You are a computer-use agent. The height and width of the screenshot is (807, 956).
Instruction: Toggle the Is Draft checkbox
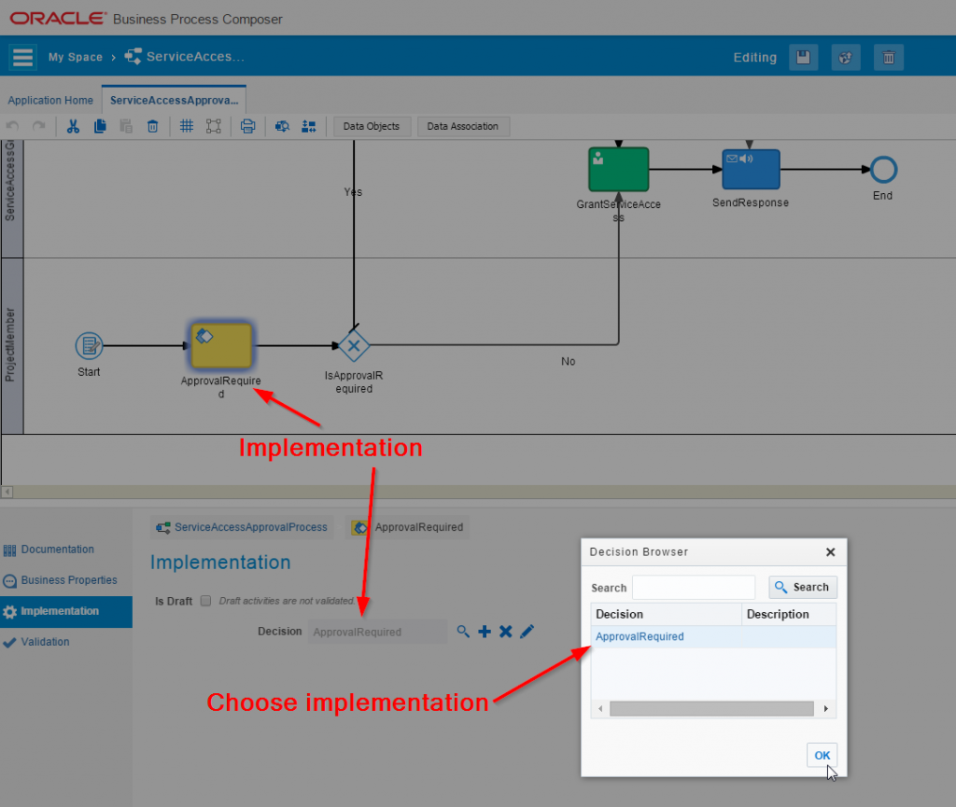(206, 601)
